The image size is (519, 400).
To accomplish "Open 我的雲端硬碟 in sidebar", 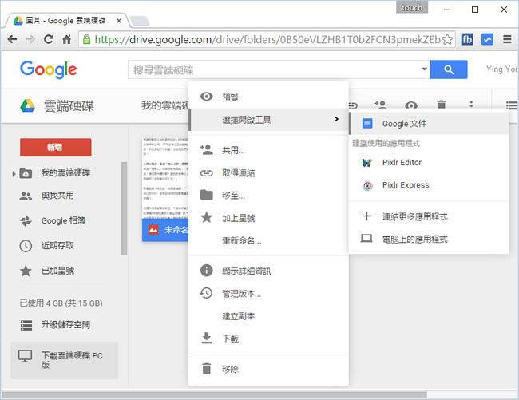I will click(x=65, y=173).
